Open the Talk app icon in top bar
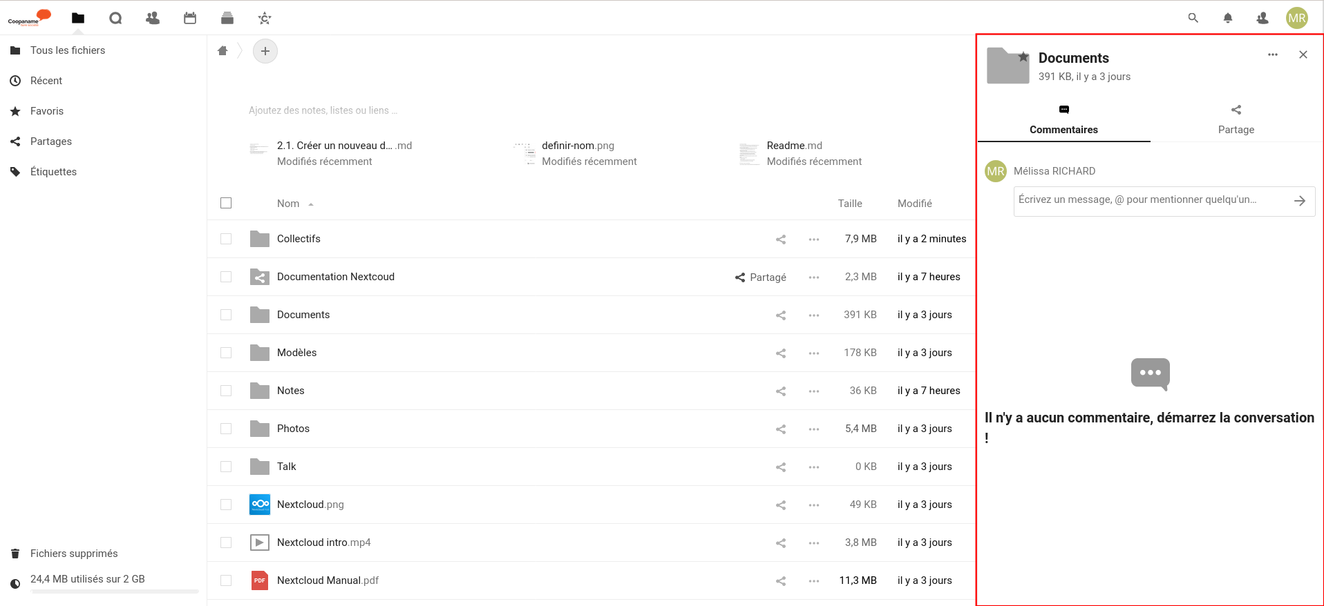 point(115,19)
